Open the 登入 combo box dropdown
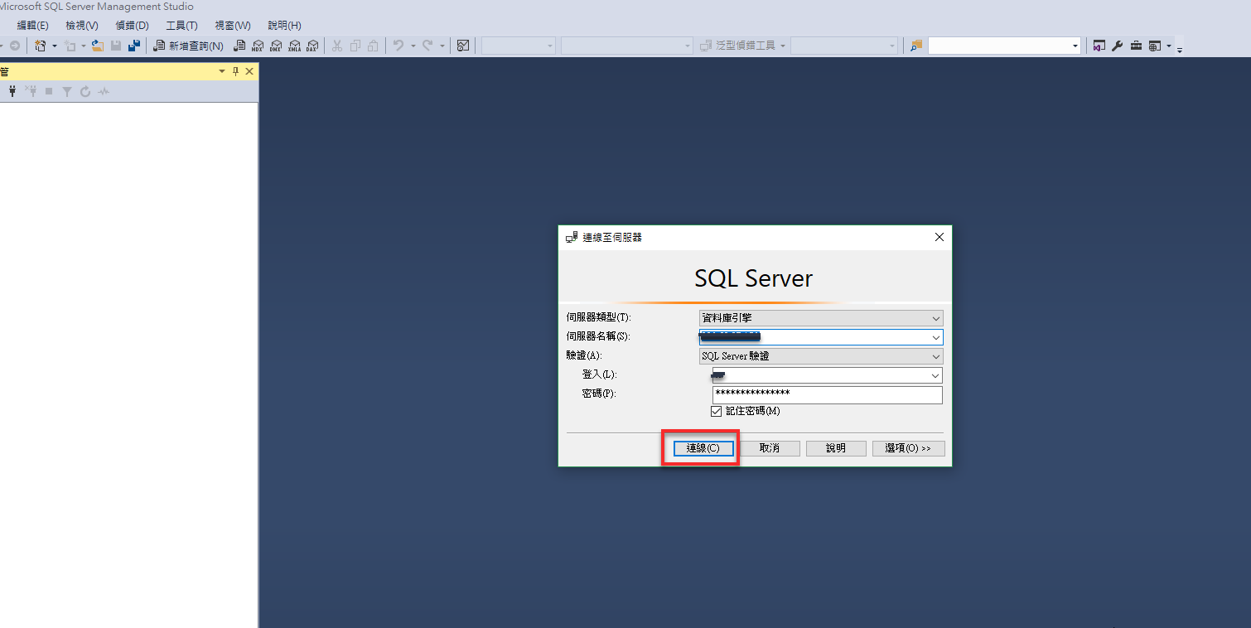Viewport: 1251px width, 628px height. tap(935, 375)
